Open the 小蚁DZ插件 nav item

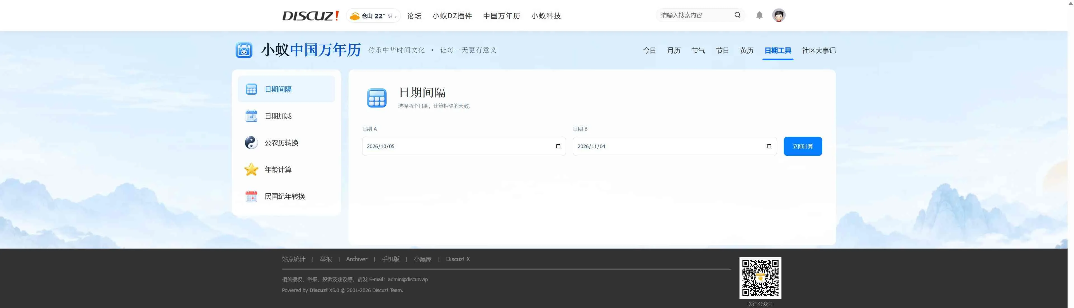[x=452, y=16]
